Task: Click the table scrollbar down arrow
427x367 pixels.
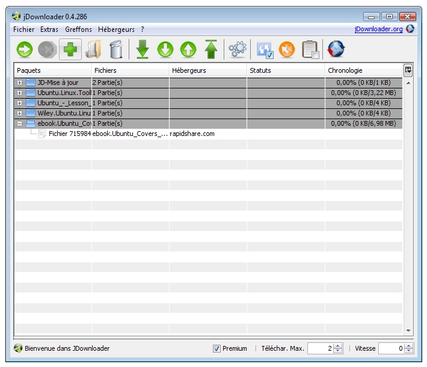Action: 408,330
